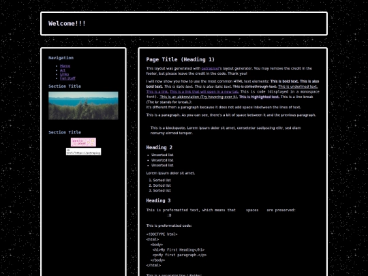Image resolution: width=368 pixels, height=276 pixels.
Task: Click the blockquote starting 'This is a blockquote'
Action: [226, 130]
